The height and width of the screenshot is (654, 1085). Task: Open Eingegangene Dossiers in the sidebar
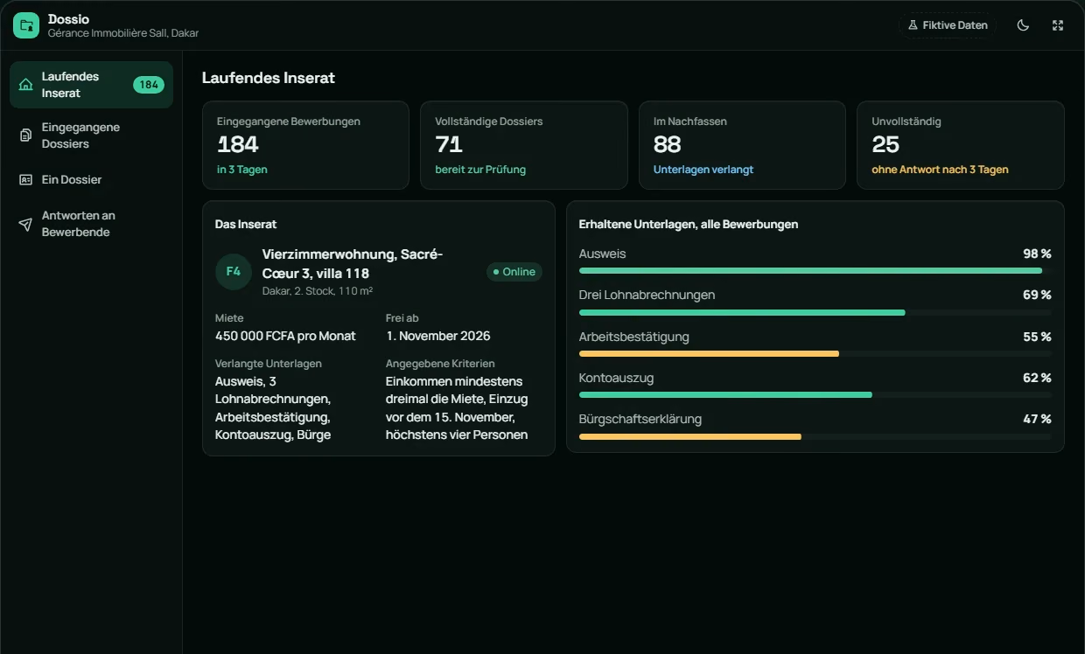coord(91,136)
